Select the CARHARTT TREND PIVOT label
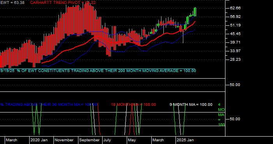Viewport: 273px width, 144px height. (63, 3)
